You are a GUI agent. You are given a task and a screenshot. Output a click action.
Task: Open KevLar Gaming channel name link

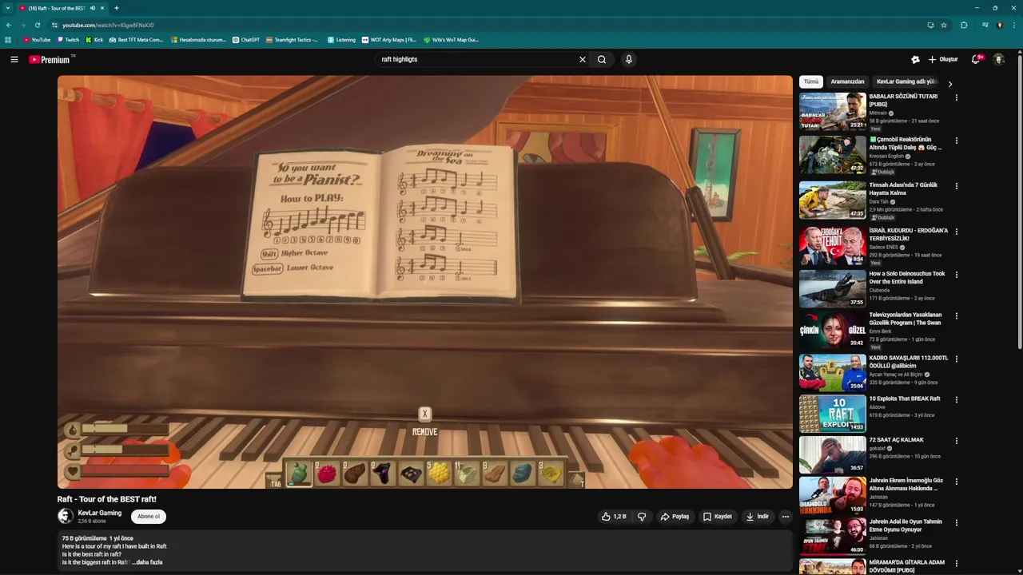point(100,513)
